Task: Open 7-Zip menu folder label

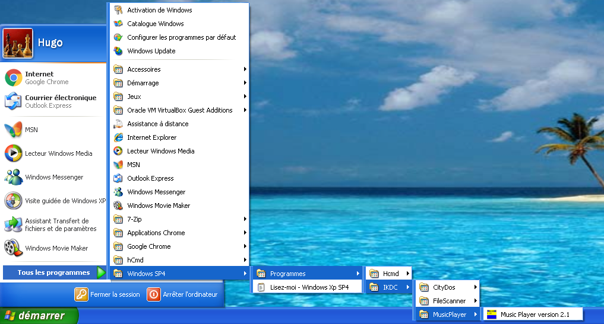Action: (134, 219)
